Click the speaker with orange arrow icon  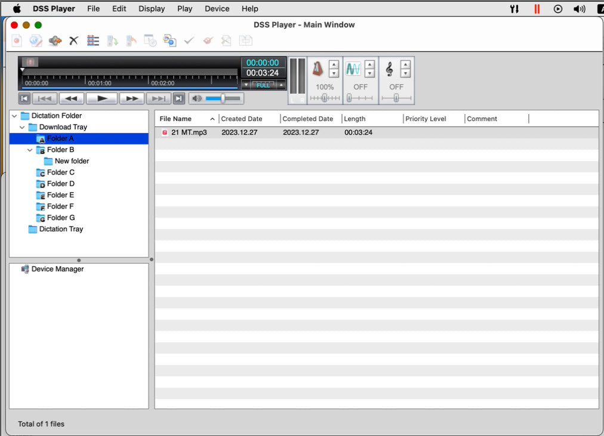point(55,41)
